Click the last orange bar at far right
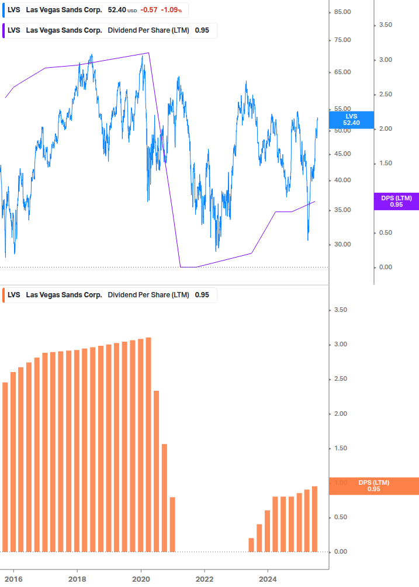This screenshot has width=419, height=587. (x=314, y=519)
